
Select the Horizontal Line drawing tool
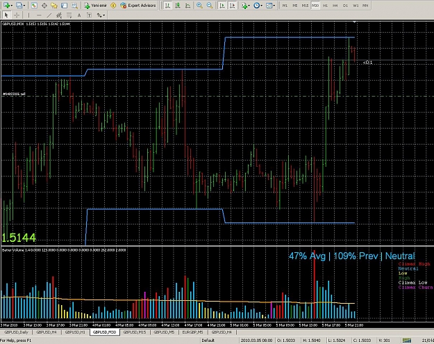[39, 15]
